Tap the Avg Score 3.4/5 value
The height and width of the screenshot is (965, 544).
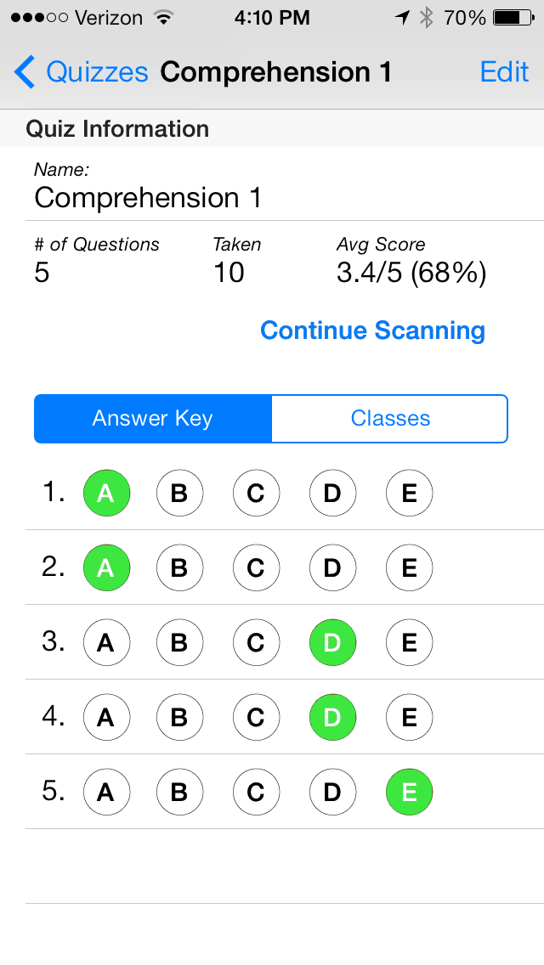411,273
